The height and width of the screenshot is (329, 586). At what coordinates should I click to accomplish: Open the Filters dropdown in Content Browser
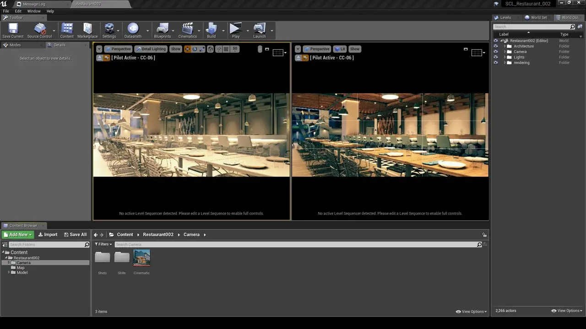[x=103, y=244]
